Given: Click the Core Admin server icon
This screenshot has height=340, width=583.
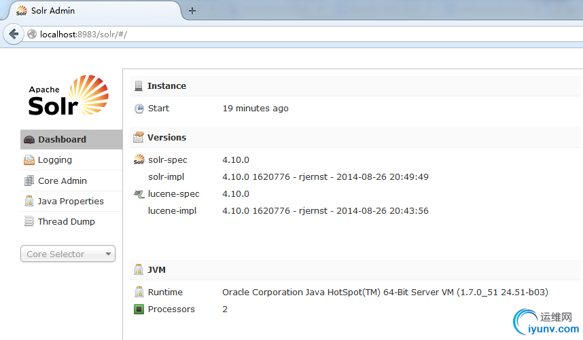Looking at the screenshot, I should (29, 181).
